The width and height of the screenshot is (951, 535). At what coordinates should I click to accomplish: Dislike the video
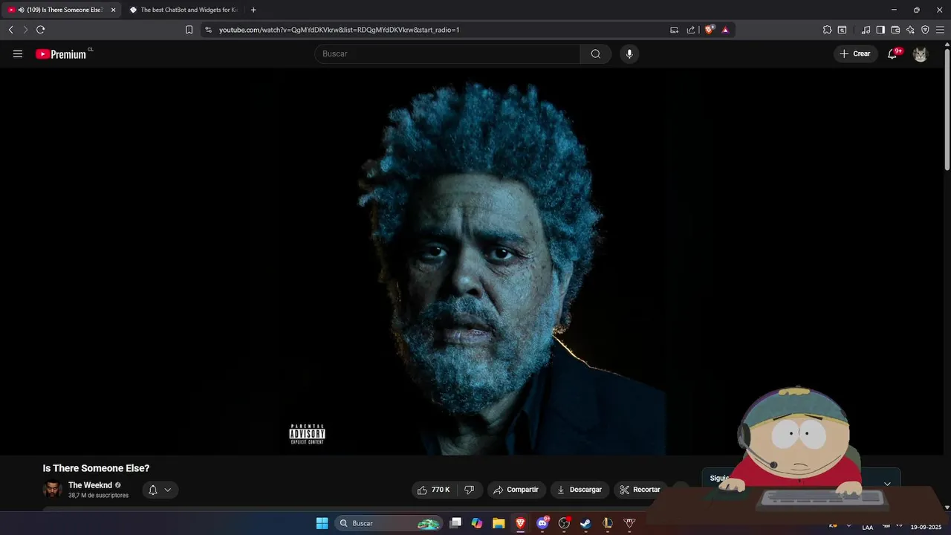point(469,490)
